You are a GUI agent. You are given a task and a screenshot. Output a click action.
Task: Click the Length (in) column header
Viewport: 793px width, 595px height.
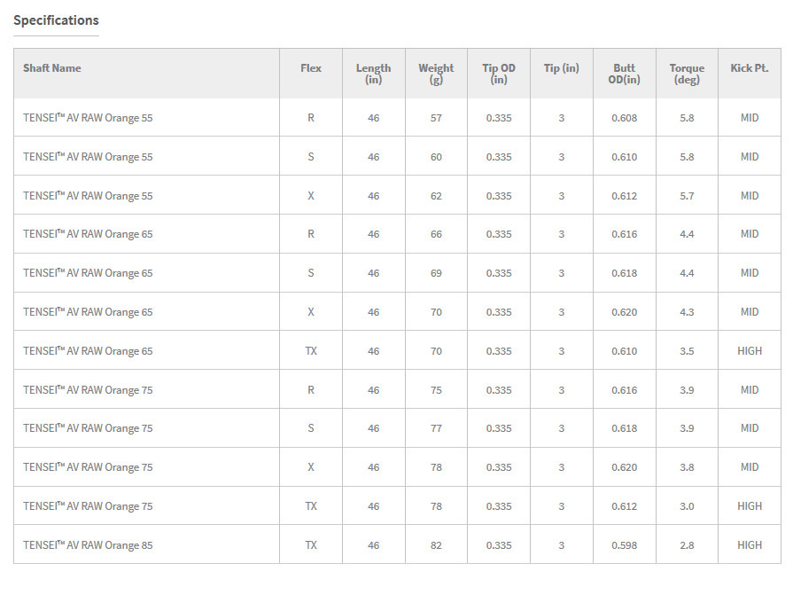coord(373,74)
